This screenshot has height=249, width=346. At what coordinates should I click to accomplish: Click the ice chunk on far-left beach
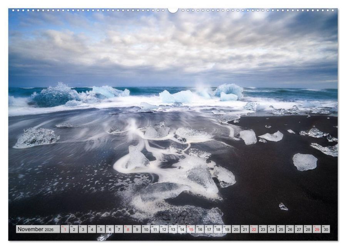[x=37, y=137]
